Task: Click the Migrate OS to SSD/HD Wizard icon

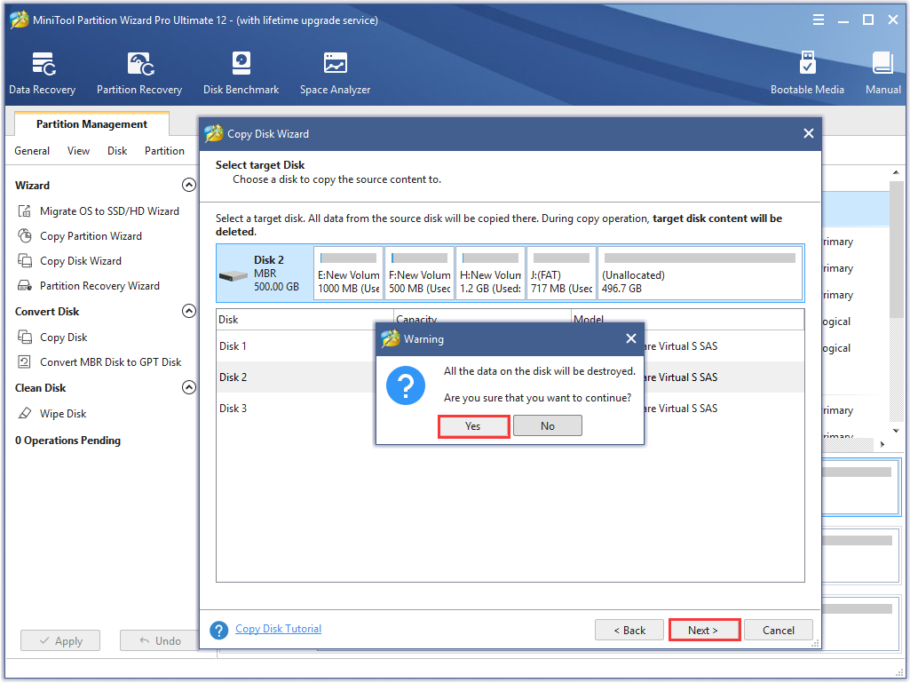Action: 24,210
